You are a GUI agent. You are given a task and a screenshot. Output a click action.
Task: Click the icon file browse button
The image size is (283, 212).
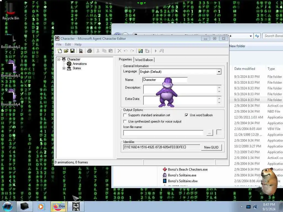coord(209,133)
